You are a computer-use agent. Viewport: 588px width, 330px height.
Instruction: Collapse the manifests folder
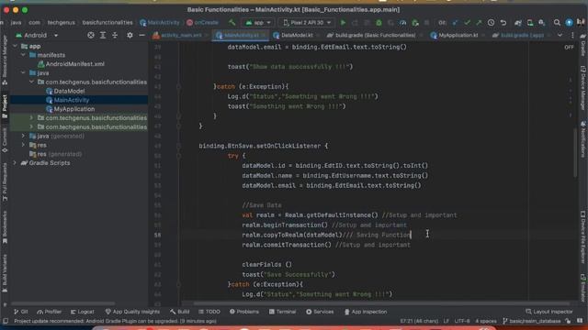[x=23, y=55]
